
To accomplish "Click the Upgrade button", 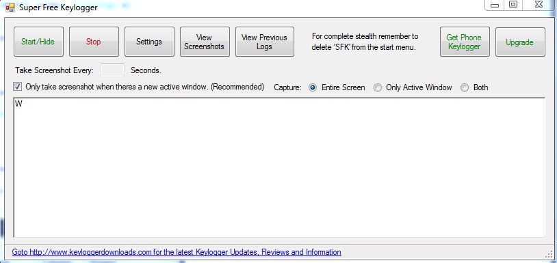I will point(520,42).
